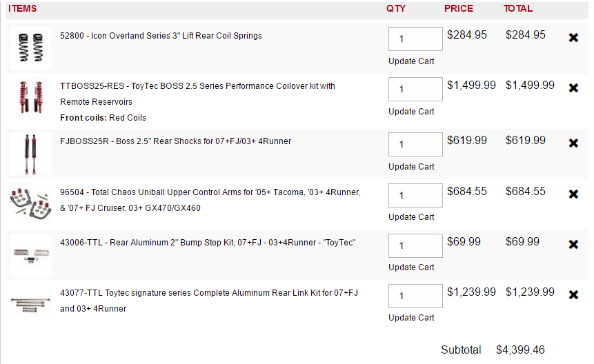
Task: Update Cart for Icon Overland coil springs
Action: click(411, 61)
